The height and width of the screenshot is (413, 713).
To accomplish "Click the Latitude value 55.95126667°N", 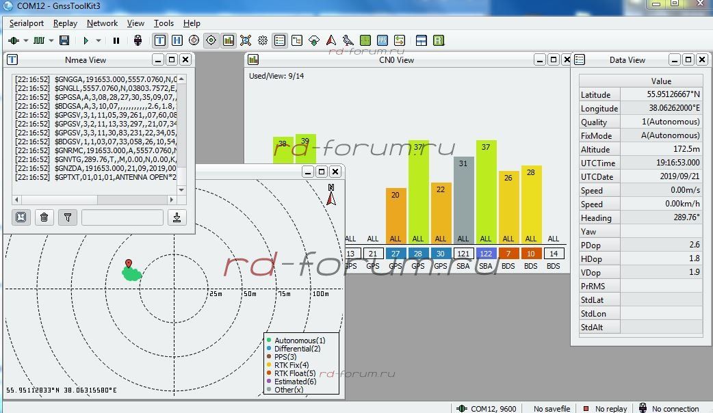I will (x=673, y=94).
